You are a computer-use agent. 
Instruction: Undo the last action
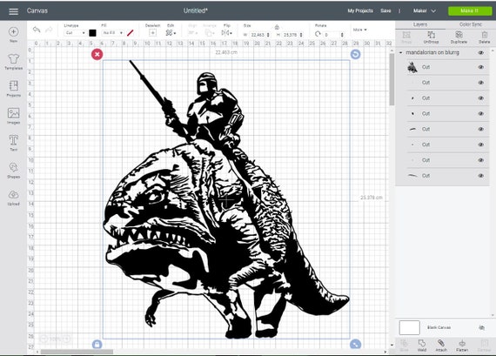[37, 30]
